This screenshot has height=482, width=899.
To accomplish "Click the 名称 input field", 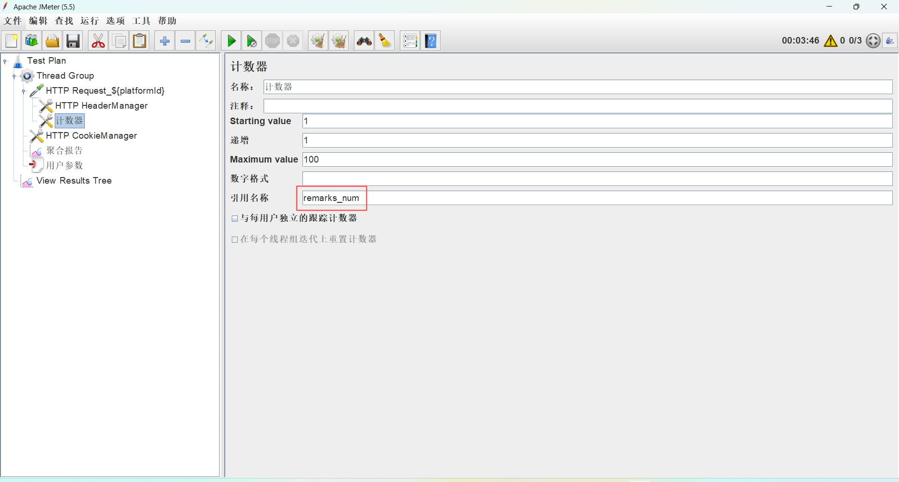I will click(578, 87).
